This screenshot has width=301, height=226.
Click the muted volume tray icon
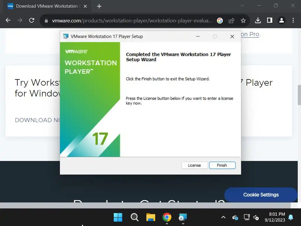click(x=256, y=217)
